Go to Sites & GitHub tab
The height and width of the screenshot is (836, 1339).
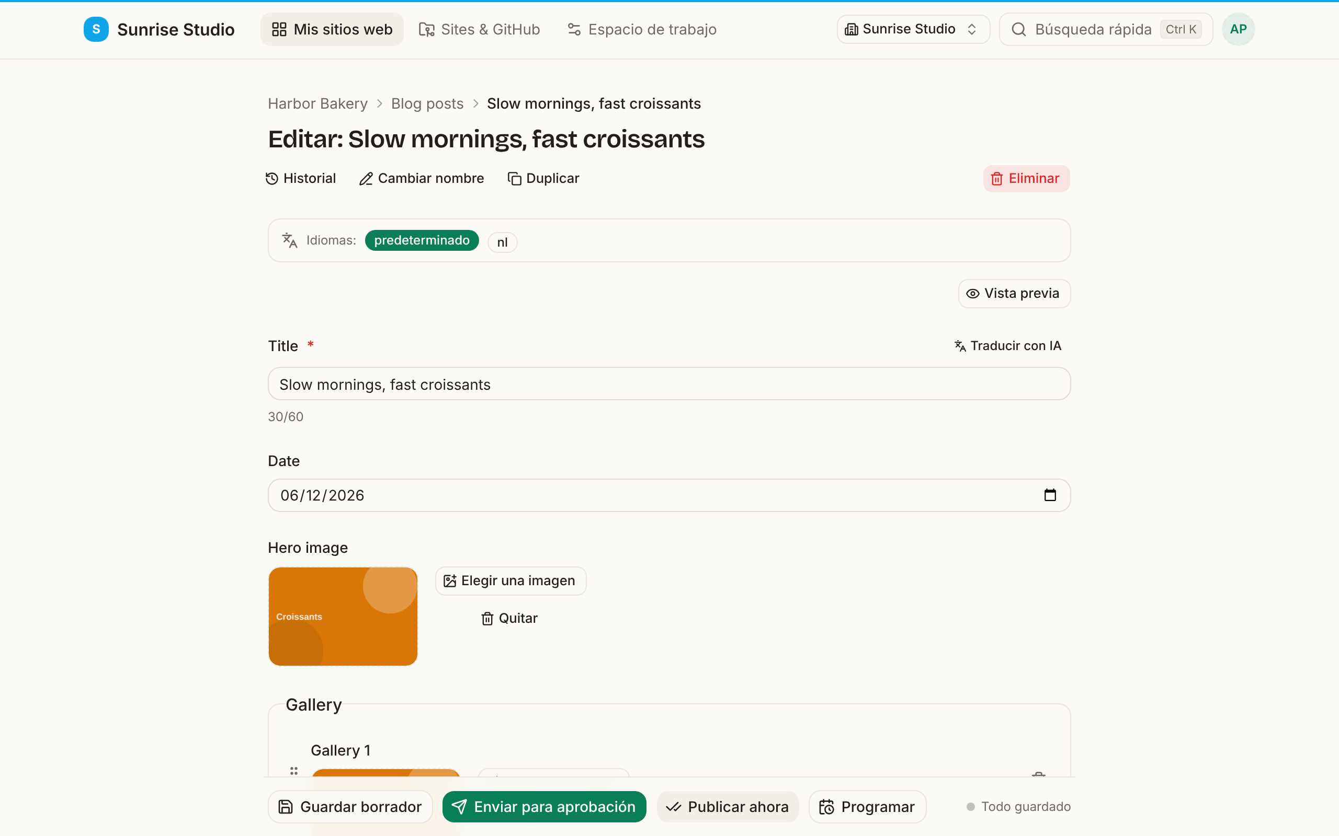click(479, 29)
